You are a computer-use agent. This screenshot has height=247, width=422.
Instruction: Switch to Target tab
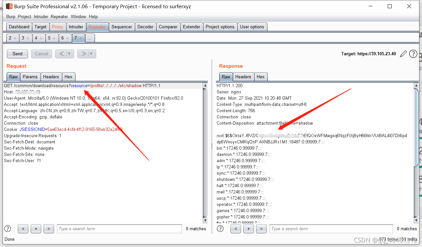coord(41,27)
